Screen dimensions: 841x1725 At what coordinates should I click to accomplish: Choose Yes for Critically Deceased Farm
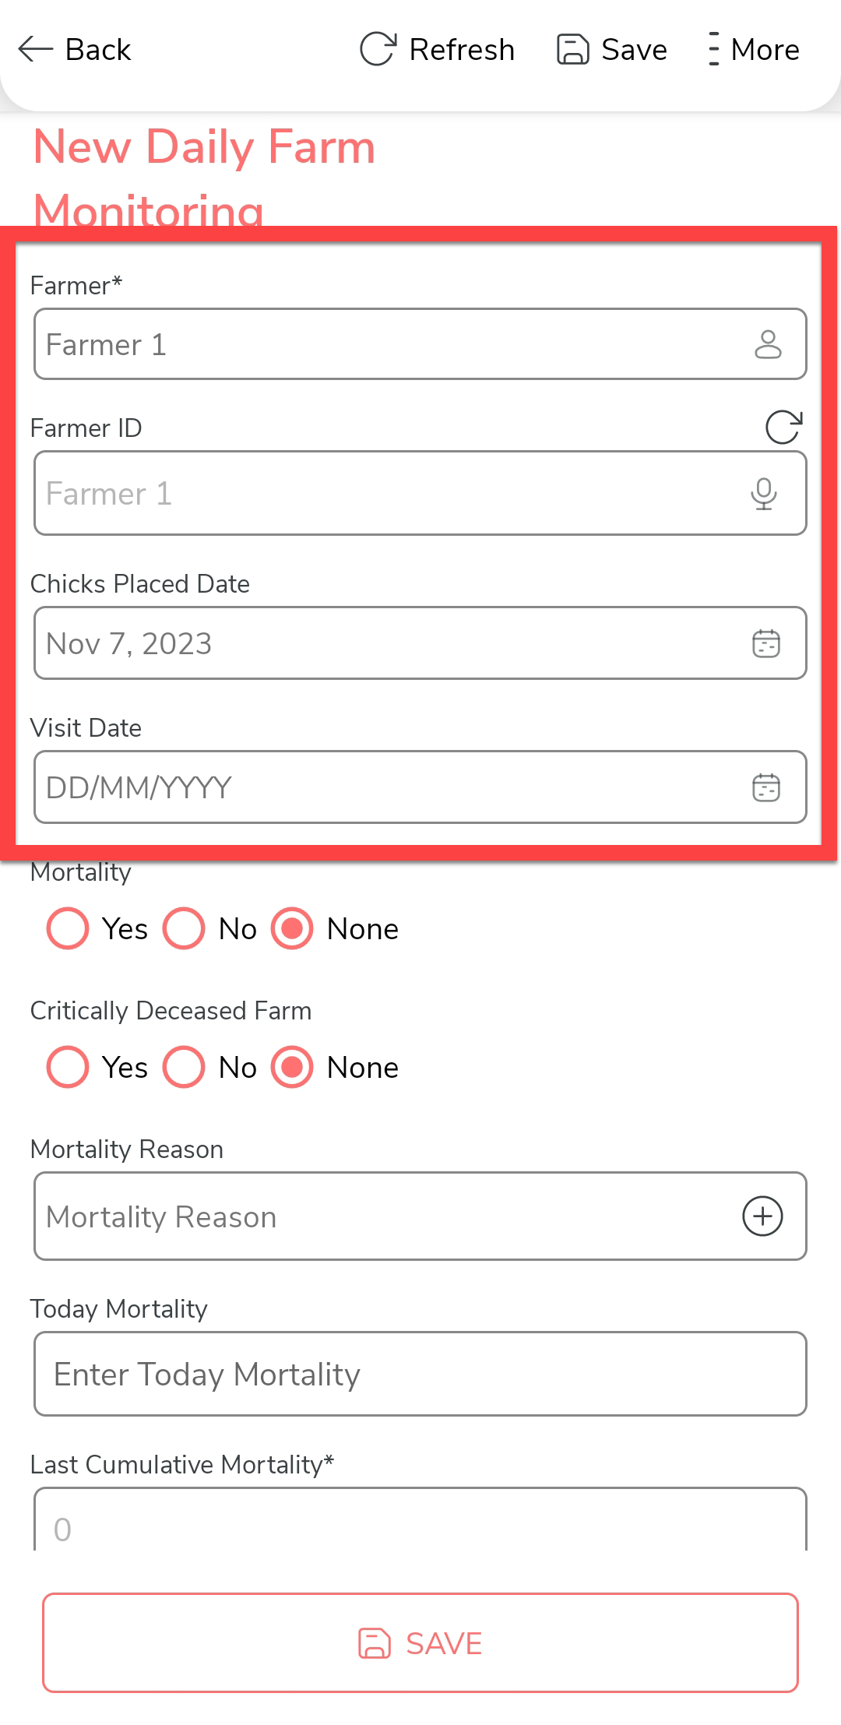coord(68,1067)
